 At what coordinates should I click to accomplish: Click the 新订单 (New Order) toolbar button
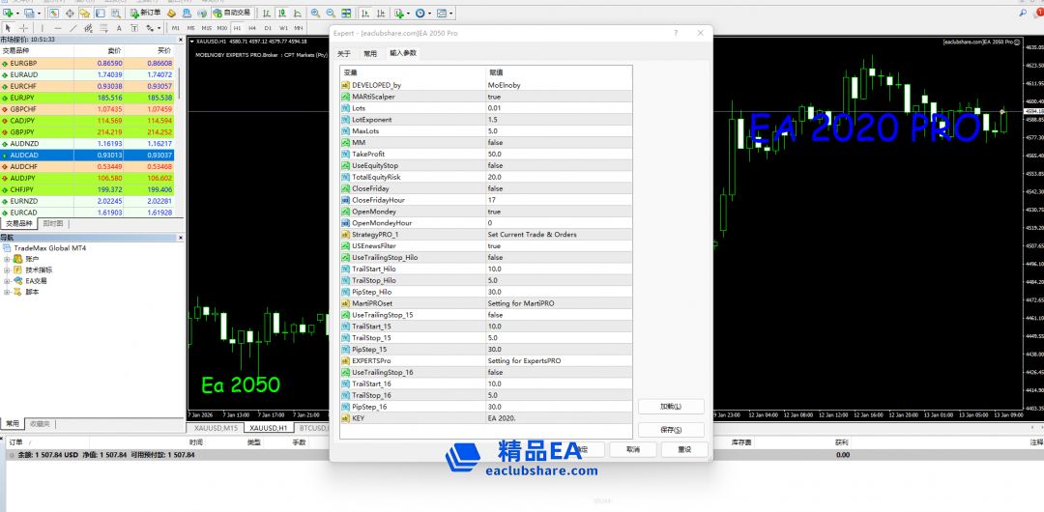(x=144, y=14)
